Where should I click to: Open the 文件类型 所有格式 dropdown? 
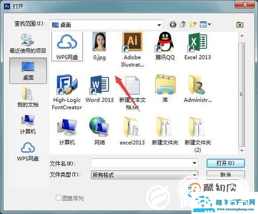145,175
